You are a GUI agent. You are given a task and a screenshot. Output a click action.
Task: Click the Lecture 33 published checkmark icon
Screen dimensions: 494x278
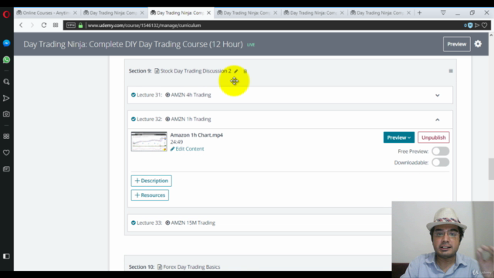[134, 223]
